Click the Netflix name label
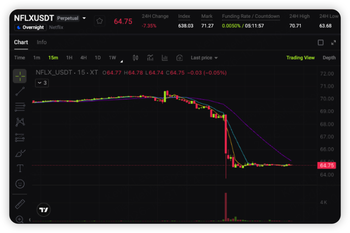 pyautogui.click(x=56, y=27)
